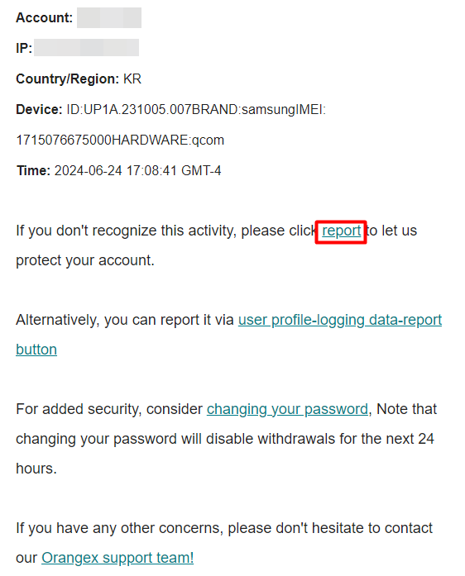The width and height of the screenshot is (465, 576).
Task: Click the Account label
Action: (x=44, y=17)
